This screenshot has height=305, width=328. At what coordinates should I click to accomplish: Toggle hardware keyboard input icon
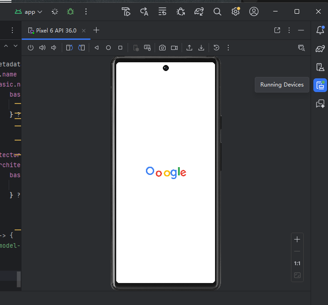pos(147,48)
